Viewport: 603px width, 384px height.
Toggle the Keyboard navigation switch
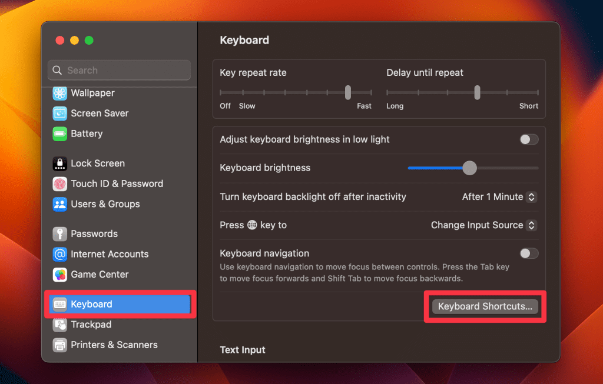(x=529, y=253)
